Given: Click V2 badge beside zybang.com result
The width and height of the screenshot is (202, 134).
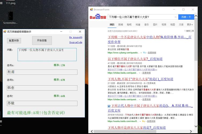Looking at the screenshot, I should pyautogui.click(x=144, y=53).
